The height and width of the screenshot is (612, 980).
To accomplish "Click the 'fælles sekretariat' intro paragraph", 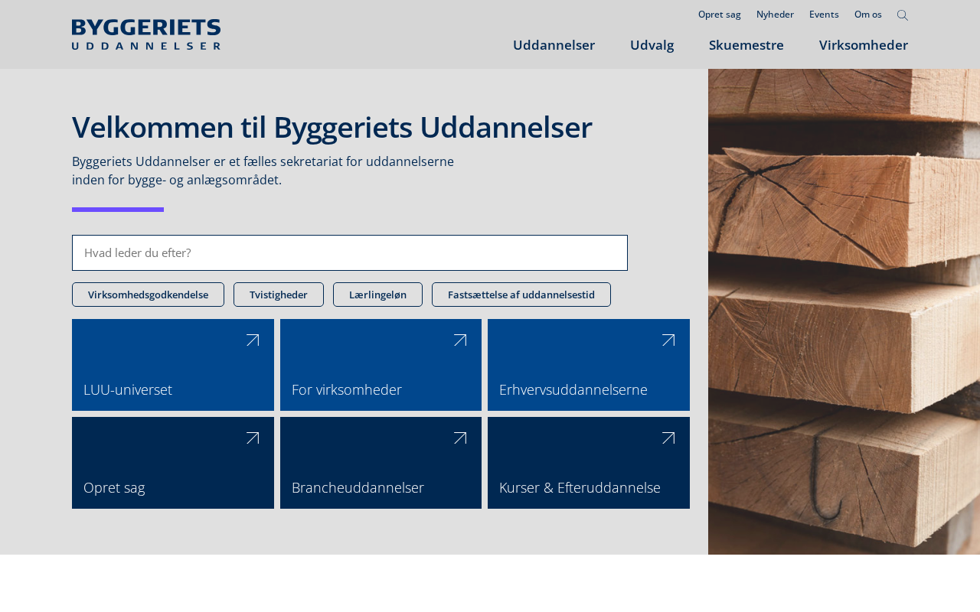I will click(x=263, y=171).
